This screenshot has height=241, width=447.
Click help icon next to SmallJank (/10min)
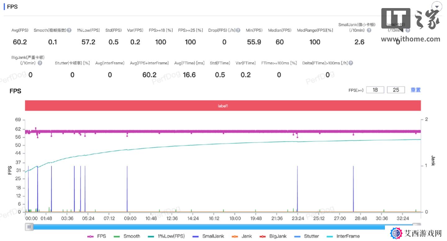pos(369,30)
